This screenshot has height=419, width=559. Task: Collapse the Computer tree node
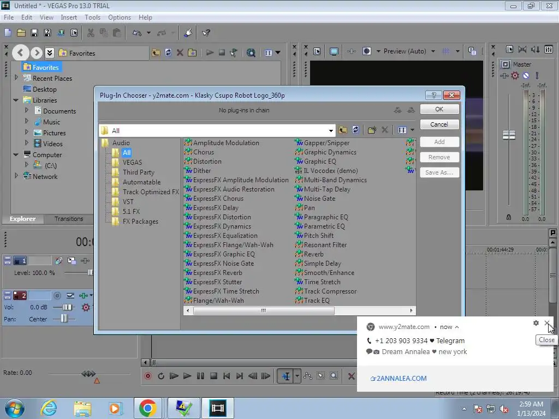[16, 154]
